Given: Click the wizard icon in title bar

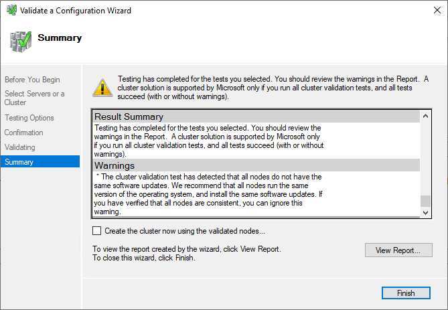Looking at the screenshot, I should click(x=11, y=11).
